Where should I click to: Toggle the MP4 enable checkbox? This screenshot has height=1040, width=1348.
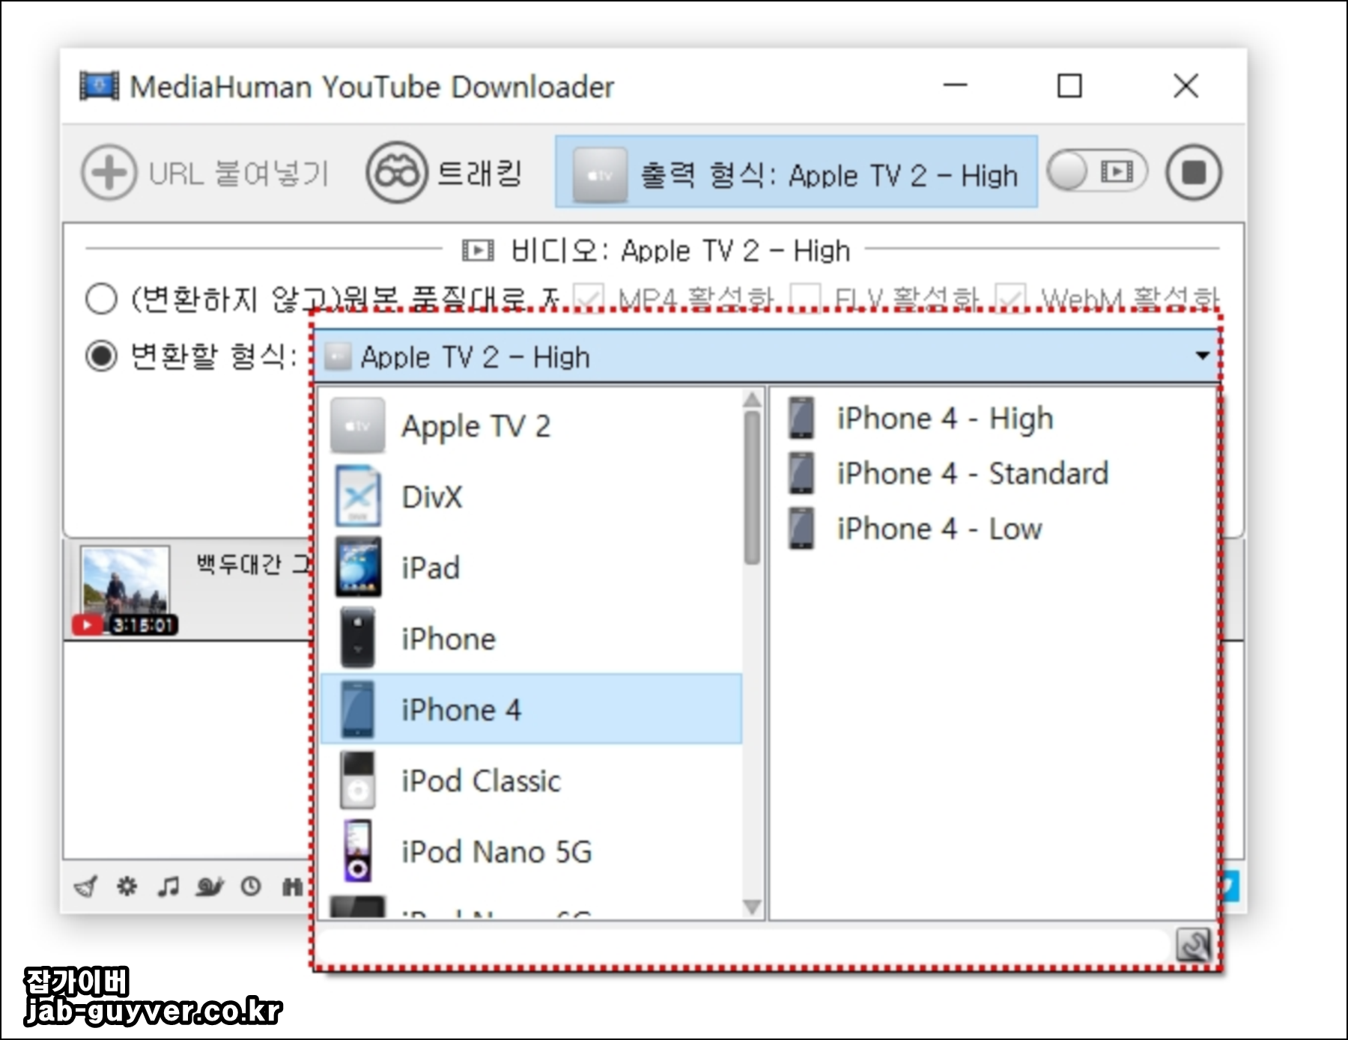tap(588, 297)
